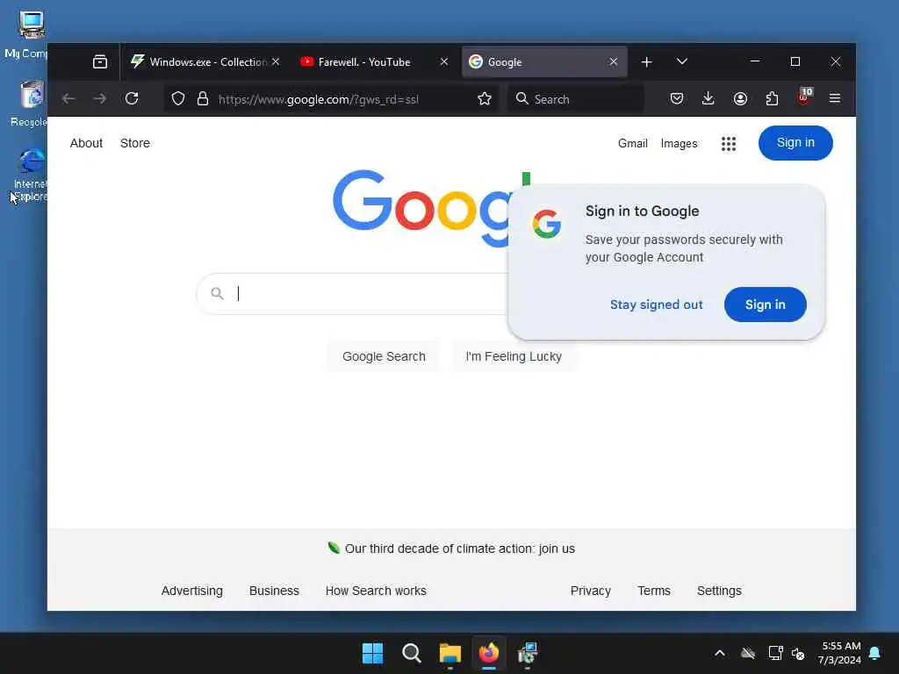The width and height of the screenshot is (899, 674).
Task: List all tabs dropdown arrow
Action: (681, 61)
